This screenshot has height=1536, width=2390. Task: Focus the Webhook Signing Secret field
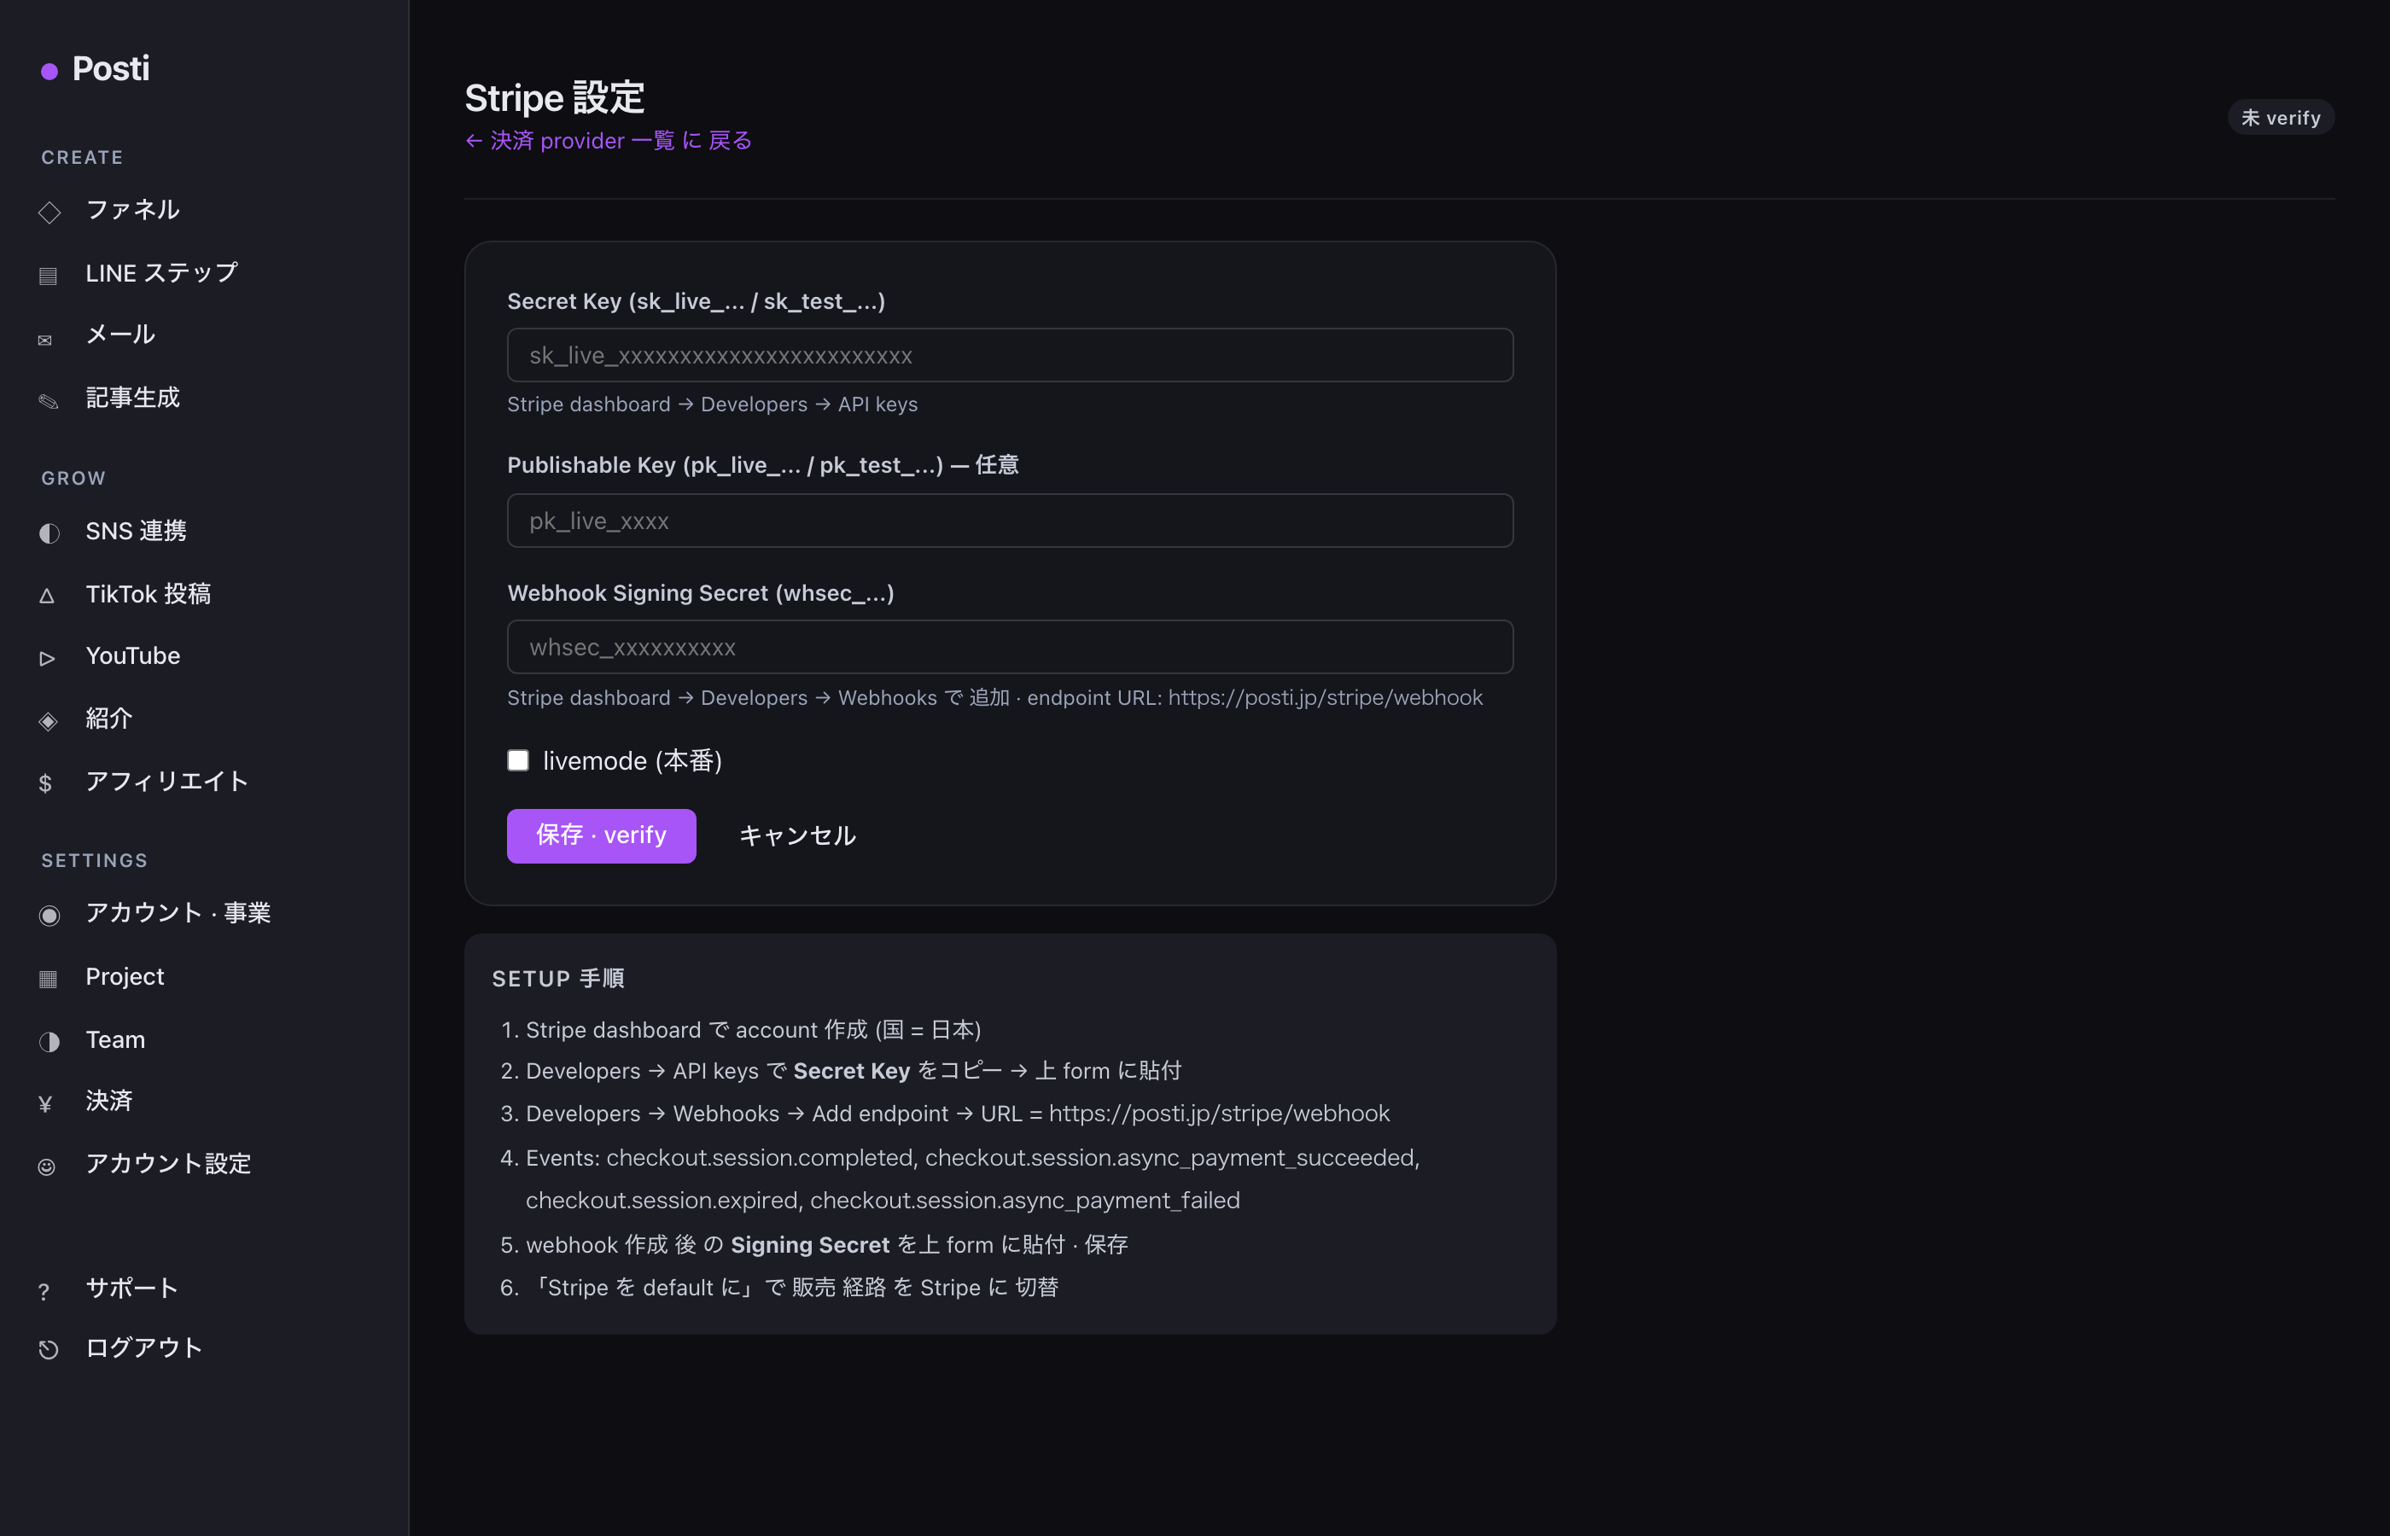coord(1010,646)
